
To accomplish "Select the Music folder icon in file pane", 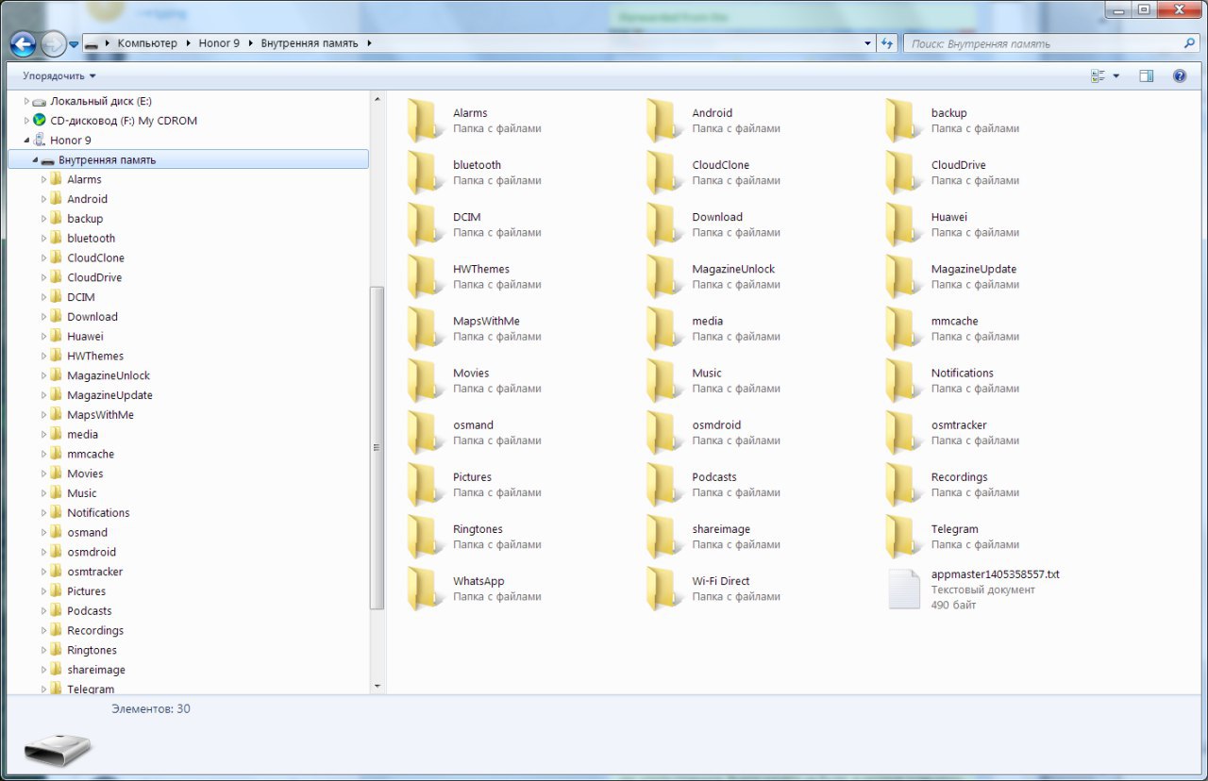I will 664,380.
